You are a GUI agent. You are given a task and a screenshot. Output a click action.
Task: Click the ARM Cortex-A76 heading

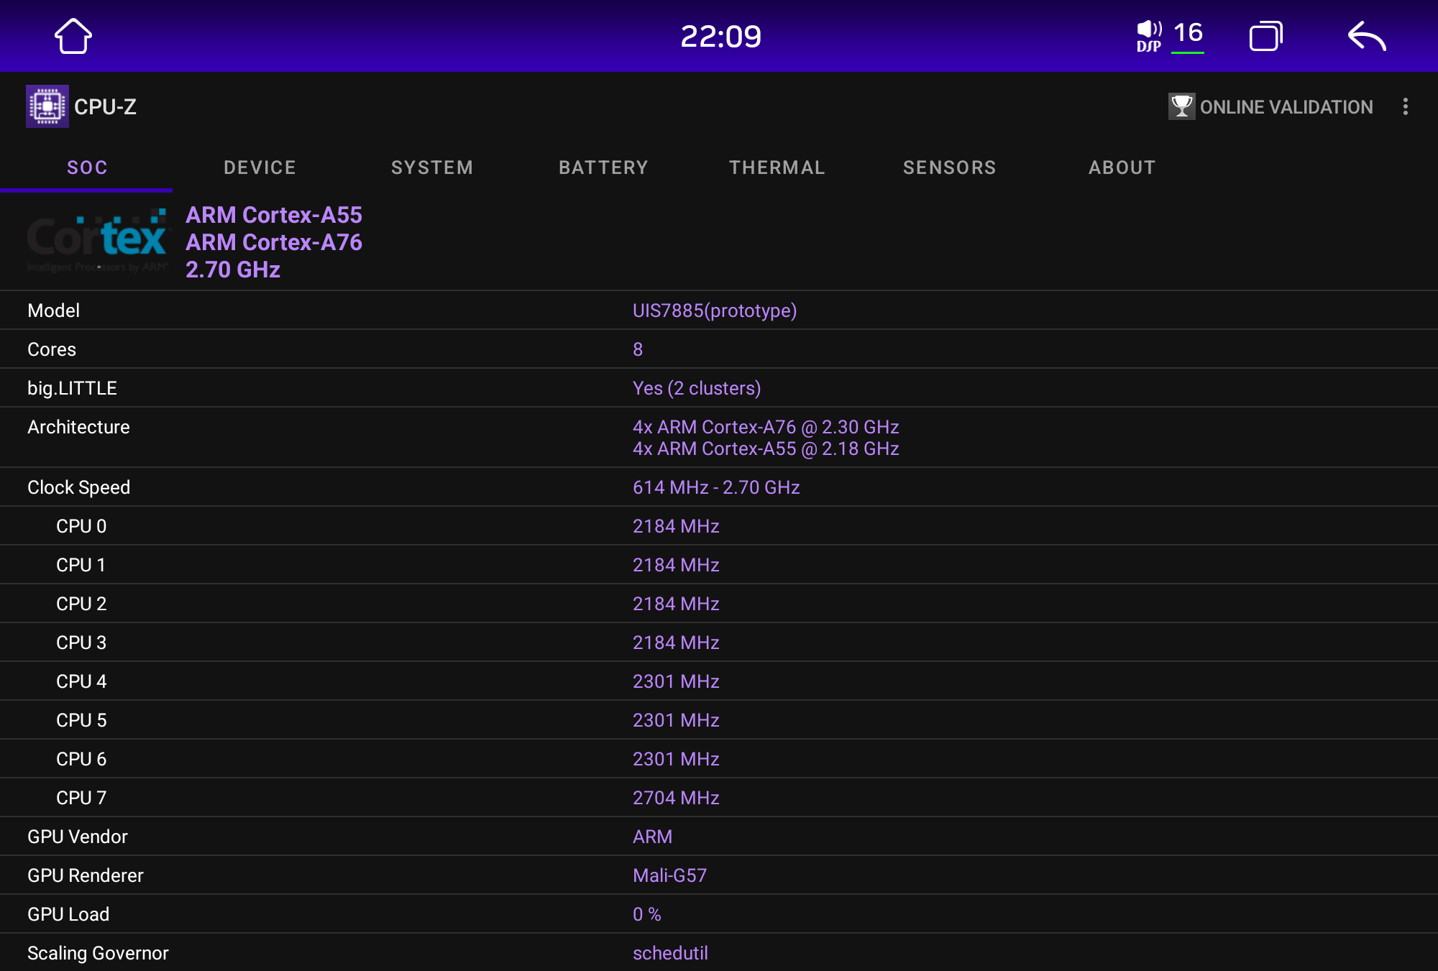click(x=274, y=242)
